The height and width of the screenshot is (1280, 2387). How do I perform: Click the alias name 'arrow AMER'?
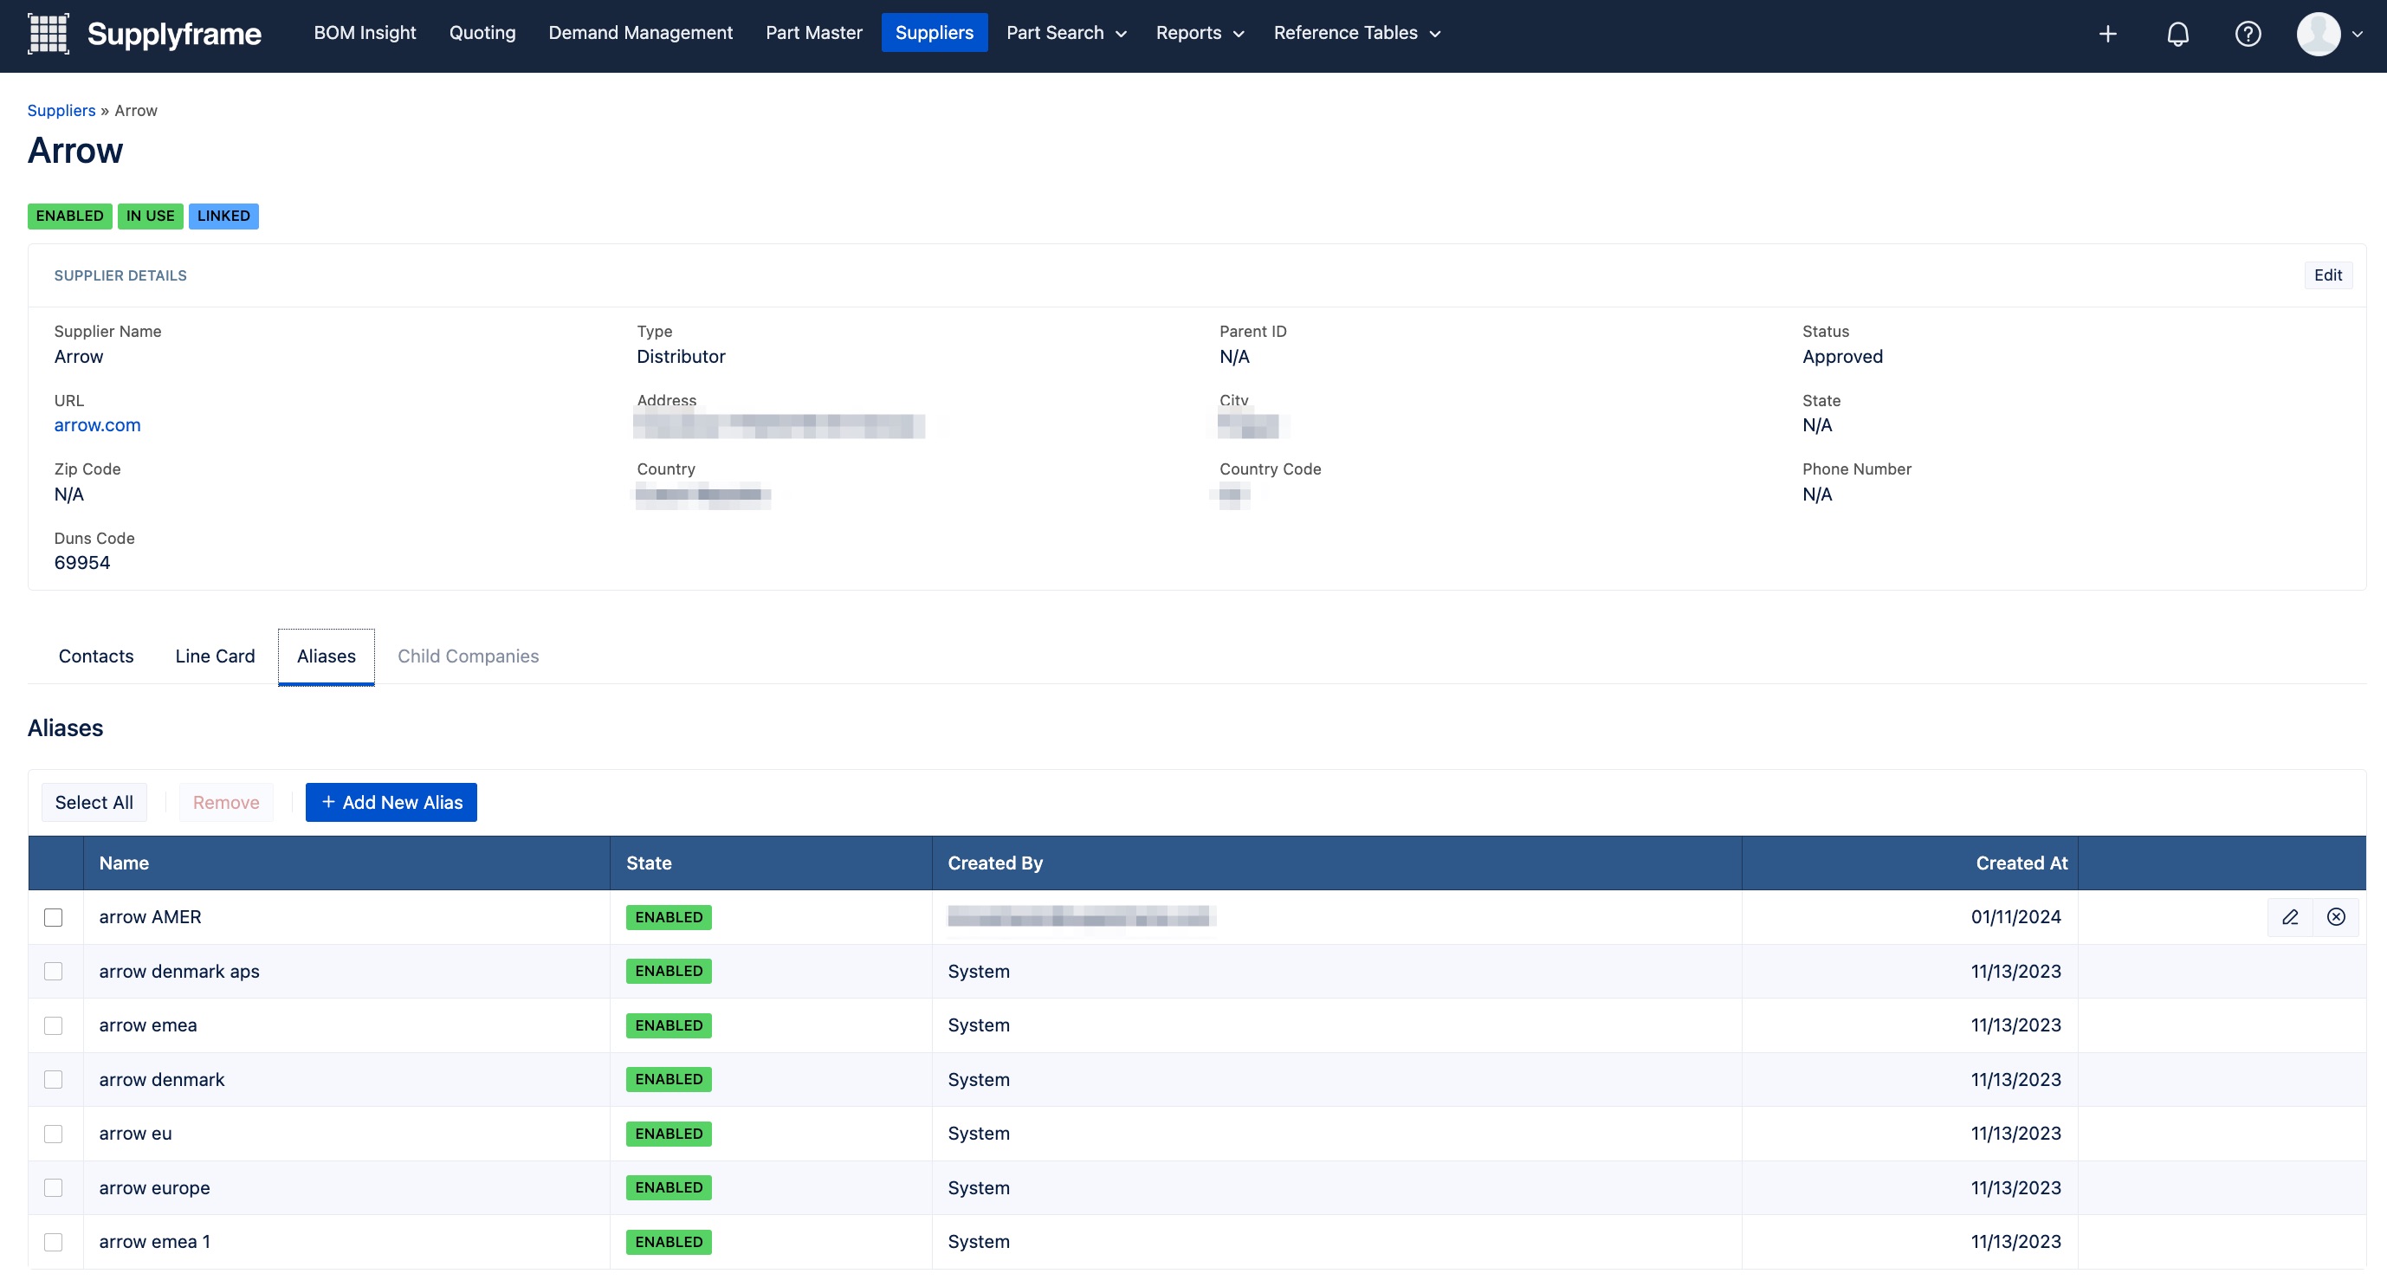click(x=150, y=916)
